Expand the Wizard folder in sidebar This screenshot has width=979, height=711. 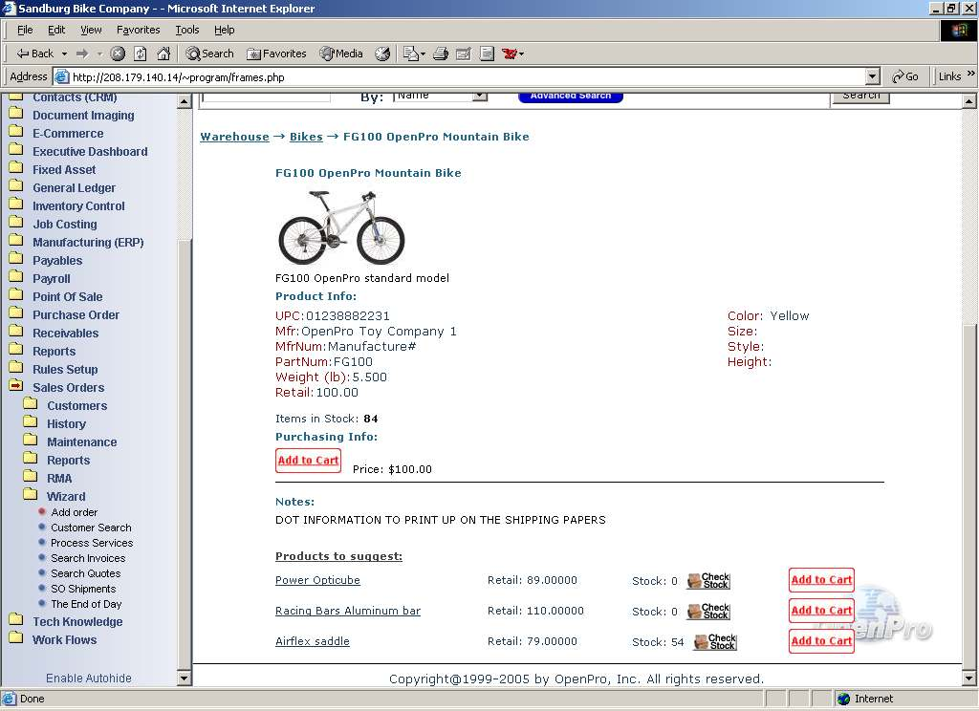[x=31, y=496]
